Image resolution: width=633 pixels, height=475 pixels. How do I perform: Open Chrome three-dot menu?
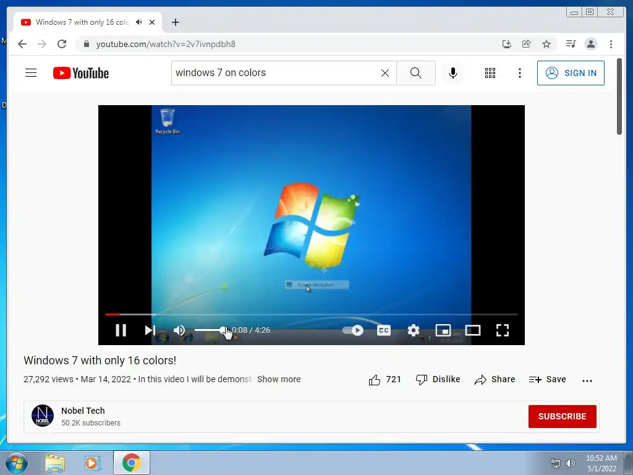tap(611, 44)
